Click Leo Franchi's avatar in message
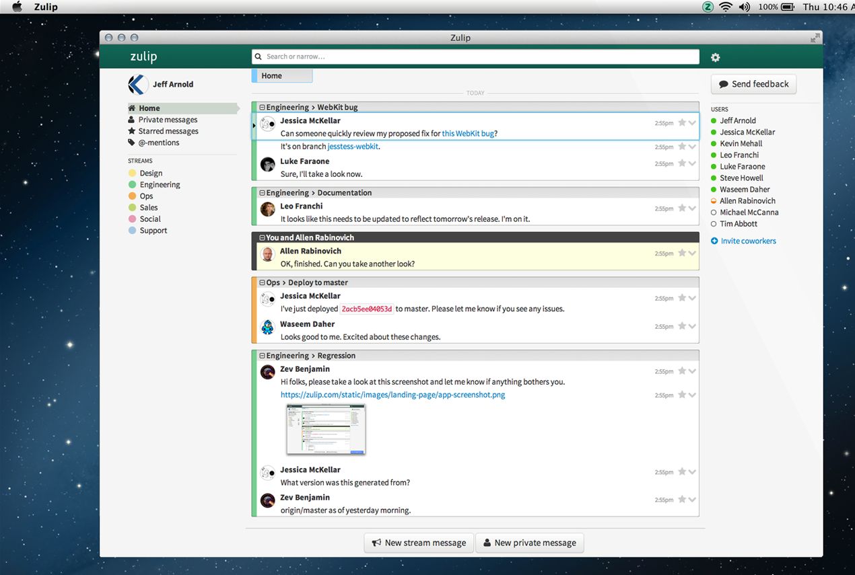Viewport: 855px width, 575px height. pos(268,209)
